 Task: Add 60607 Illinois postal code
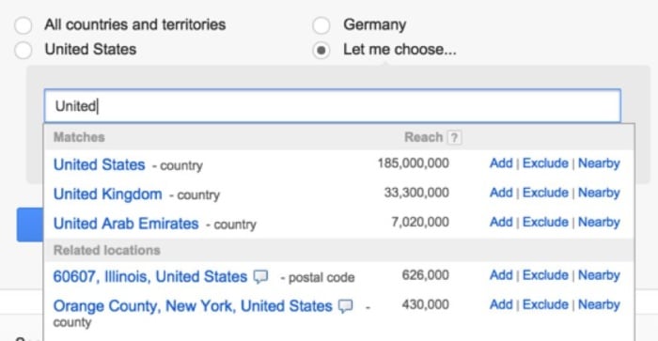[x=501, y=275]
